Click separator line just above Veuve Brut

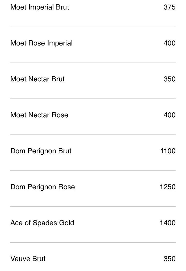coord(93,242)
